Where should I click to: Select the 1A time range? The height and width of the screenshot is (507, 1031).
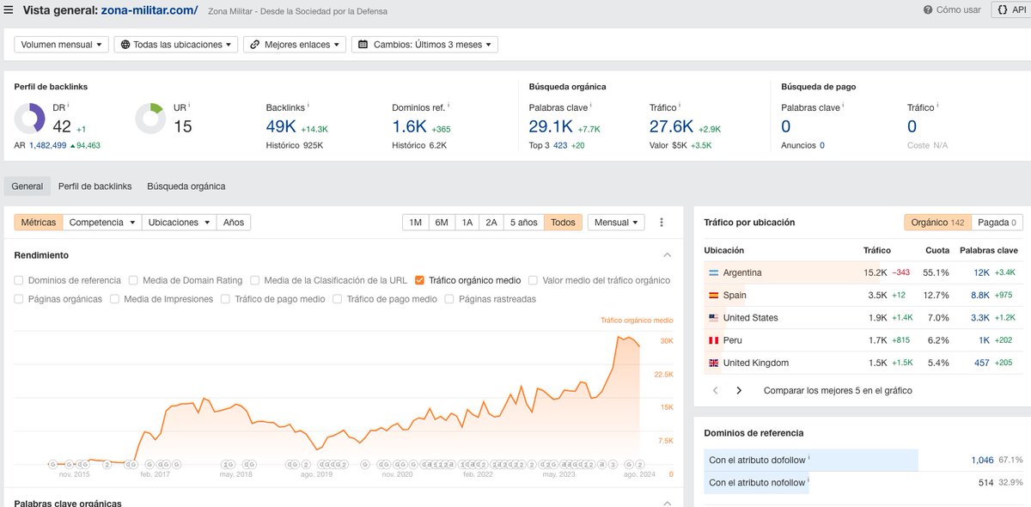click(x=467, y=223)
